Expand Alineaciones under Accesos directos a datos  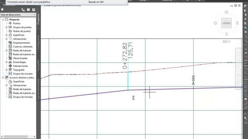point(7,85)
